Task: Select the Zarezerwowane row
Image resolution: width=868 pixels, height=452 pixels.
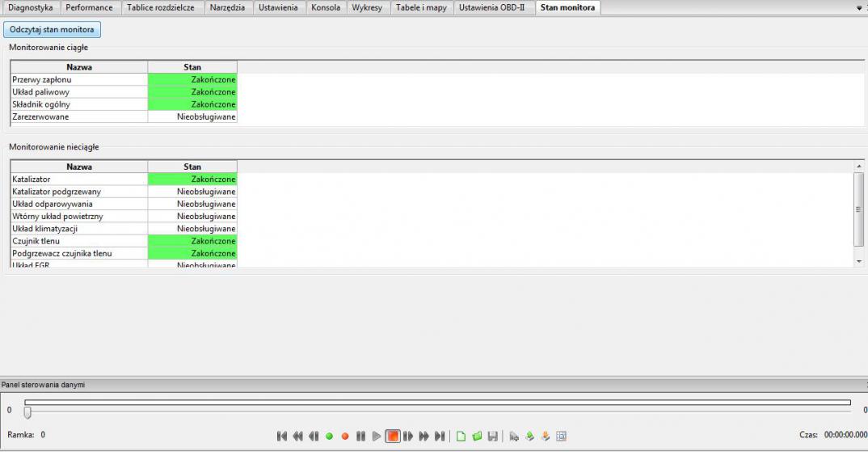Action: coord(124,117)
